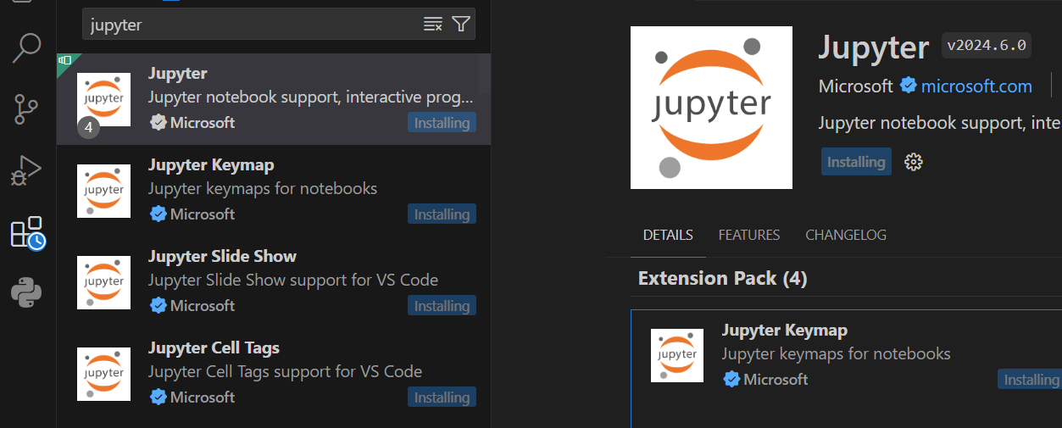Open the Run and Debug view
This screenshot has width=1062, height=428.
[26, 170]
